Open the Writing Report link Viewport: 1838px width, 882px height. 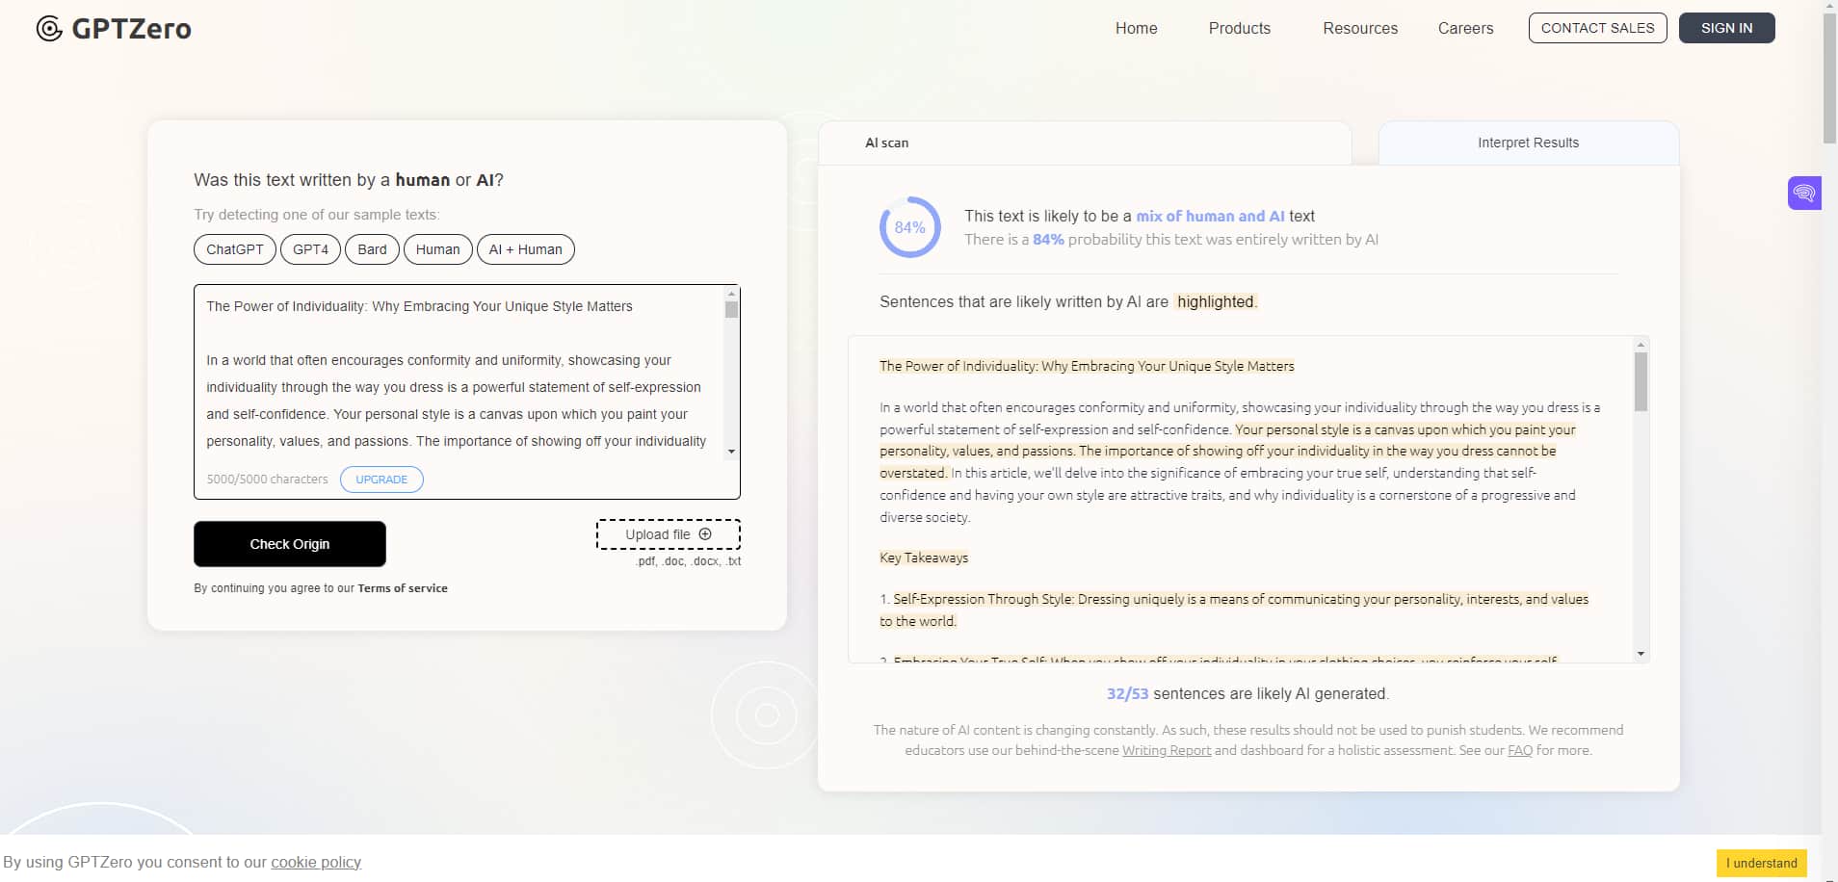pos(1167,750)
